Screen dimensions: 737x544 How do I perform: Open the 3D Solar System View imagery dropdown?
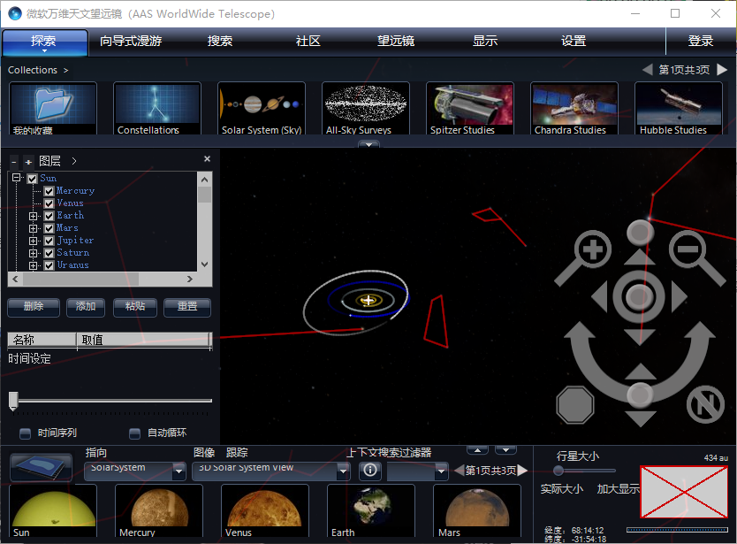(271, 471)
